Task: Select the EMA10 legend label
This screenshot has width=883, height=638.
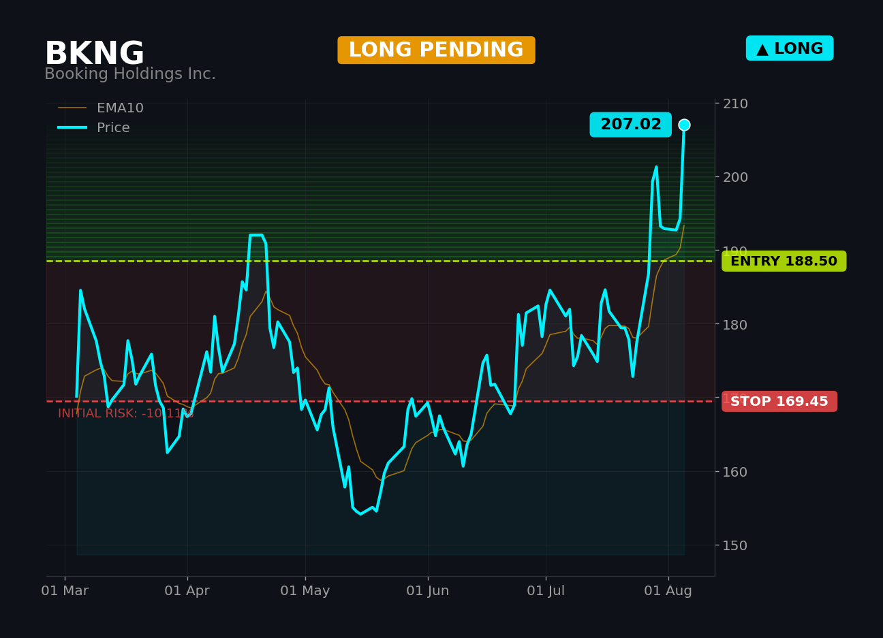Action: (120, 108)
